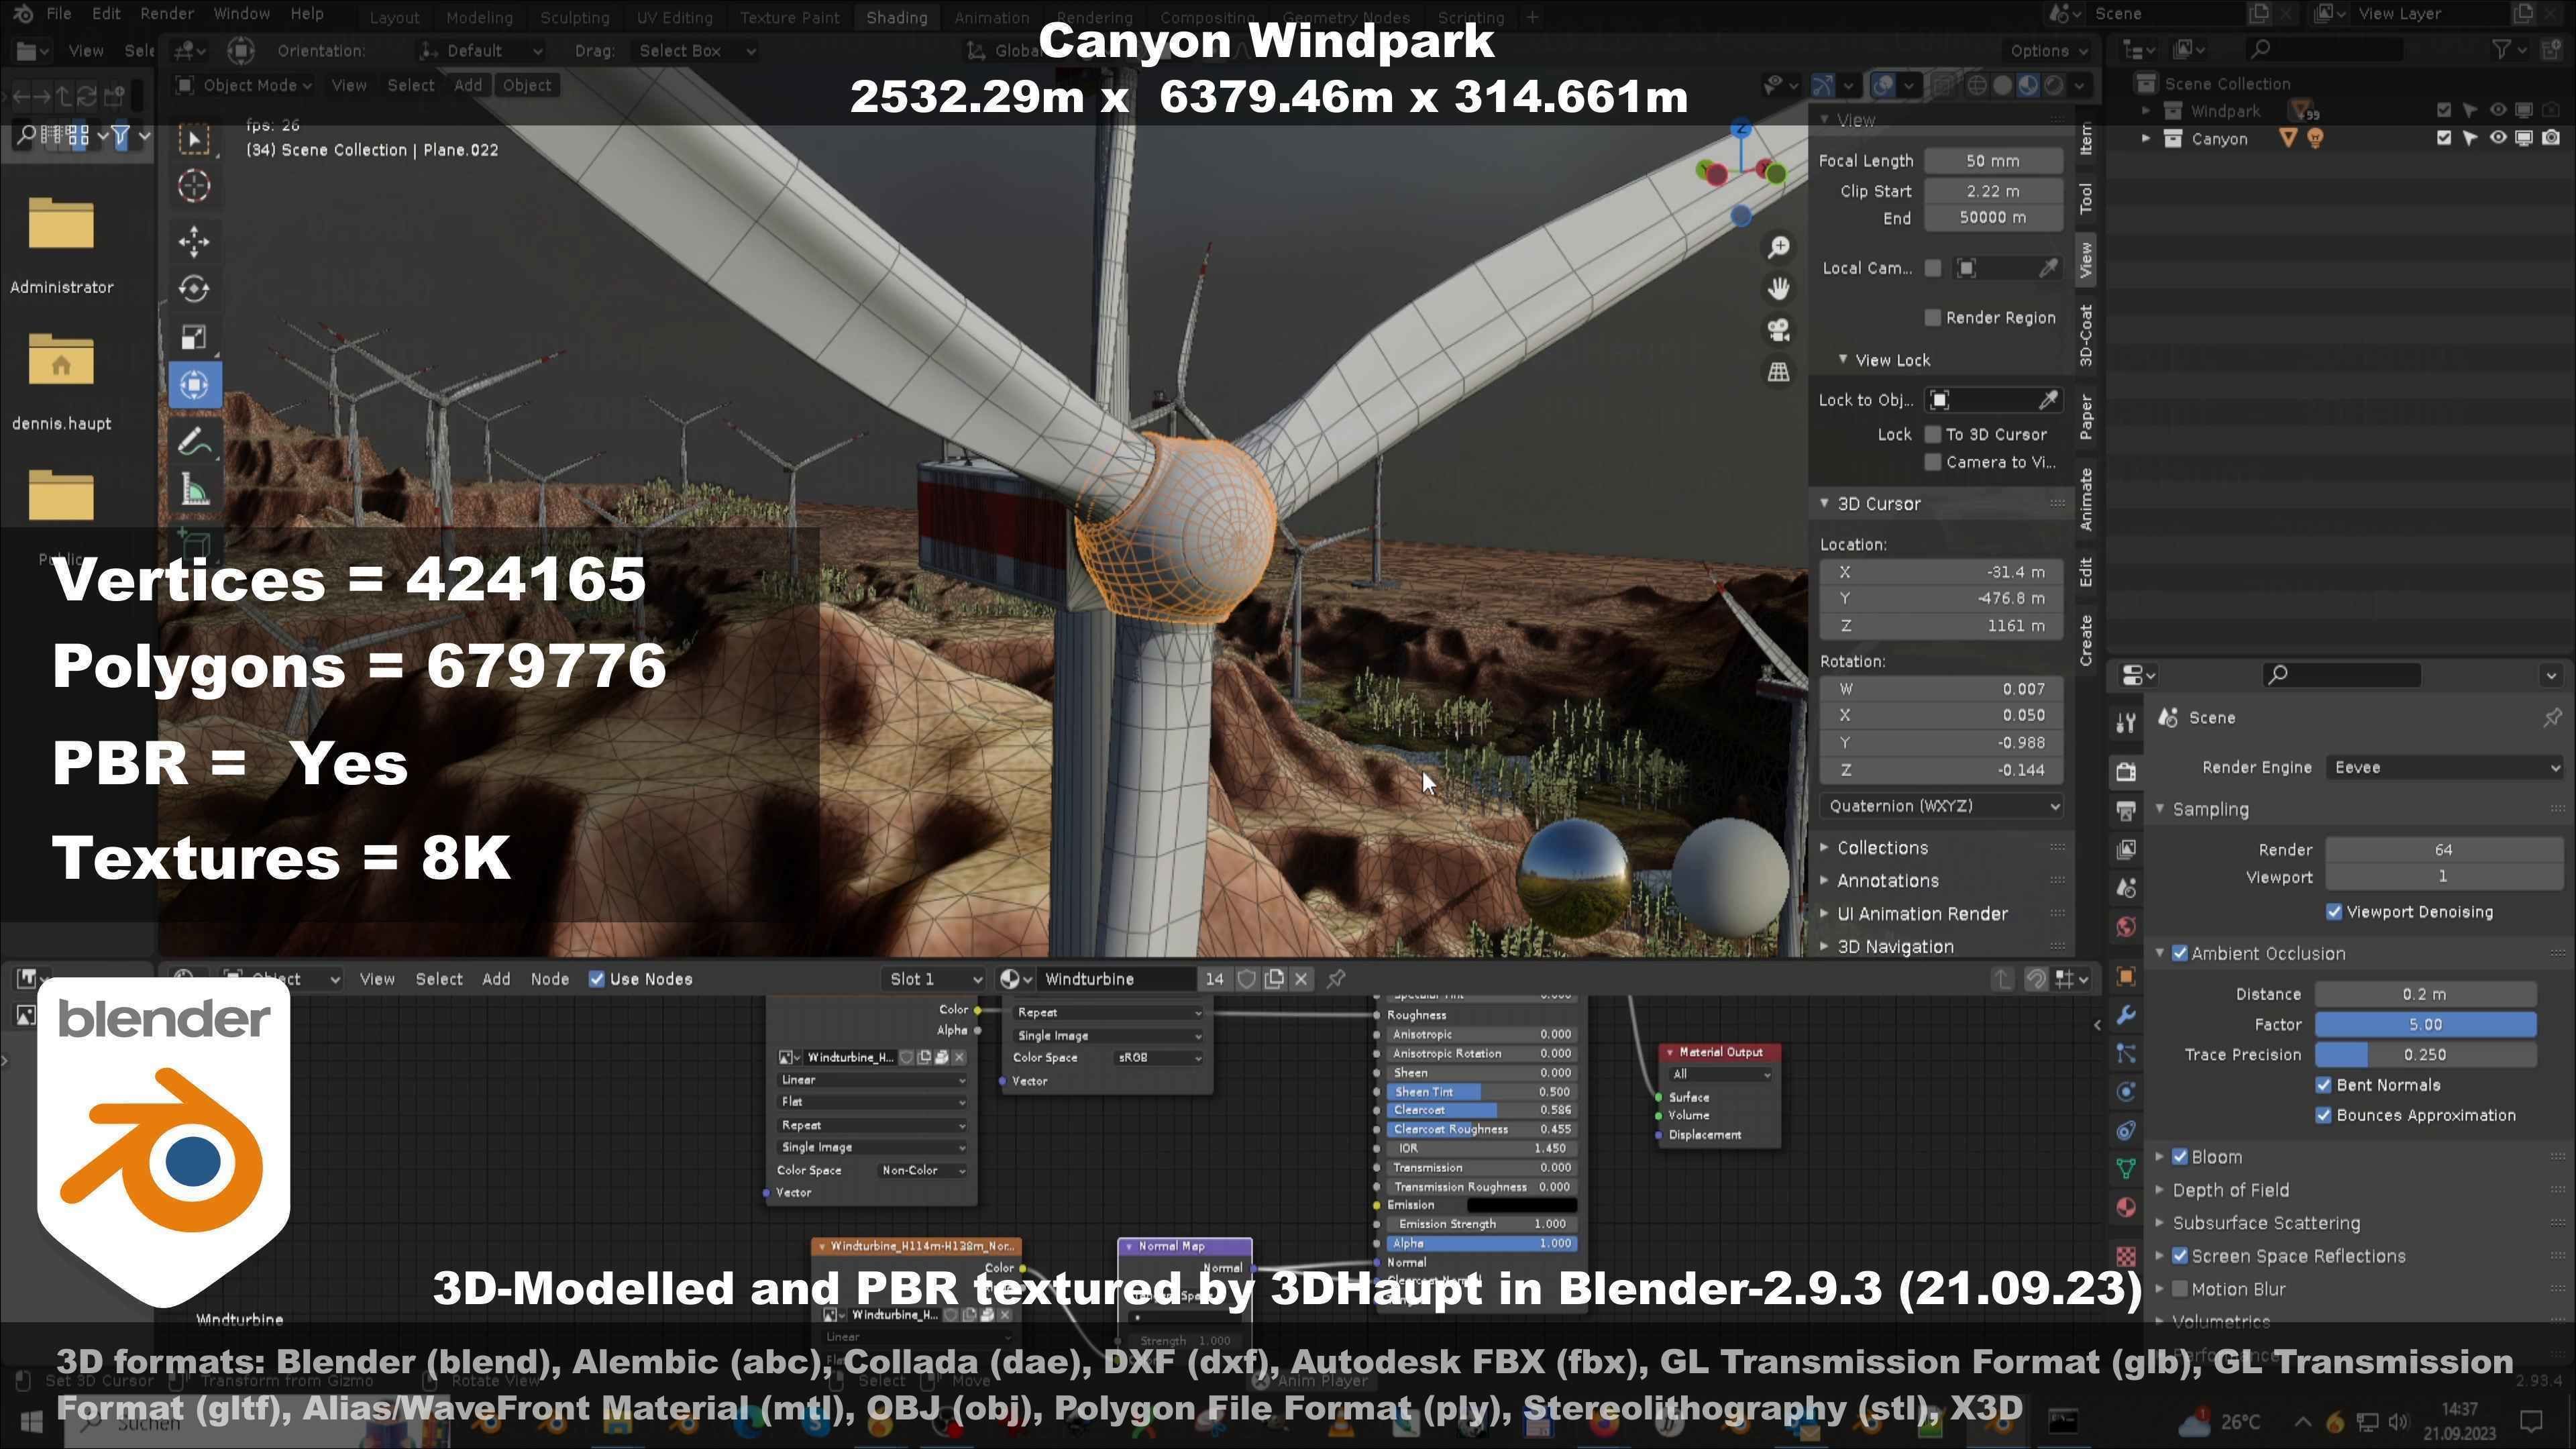The image size is (2576, 1449).
Task: Open the Render properties tab icon
Action: (x=2126, y=771)
